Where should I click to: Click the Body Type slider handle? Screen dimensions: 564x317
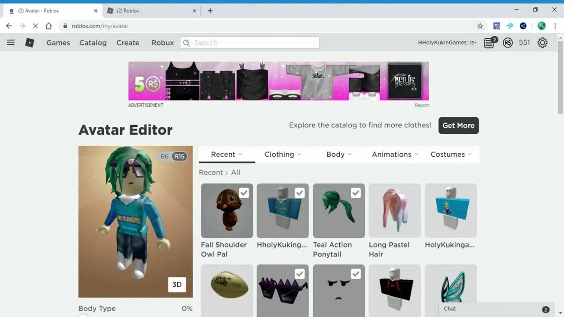(83, 315)
